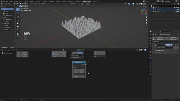Toggle visibility eye of Plane in outliner

coord(176,12)
